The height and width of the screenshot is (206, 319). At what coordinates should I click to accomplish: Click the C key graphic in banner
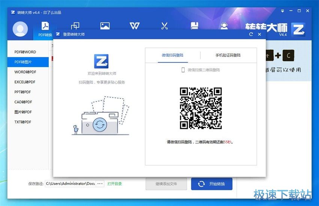tap(288, 55)
